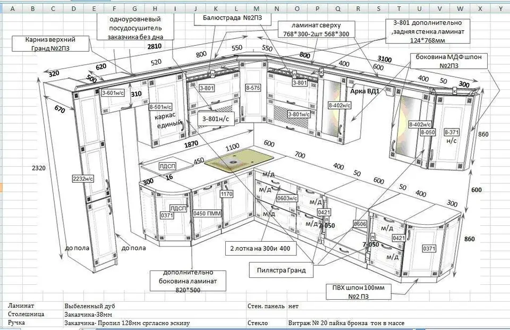The width and height of the screenshot is (510, 330).
Task: Click the 'Балюстрада №2ПЗ' text box
Action: tap(232, 19)
